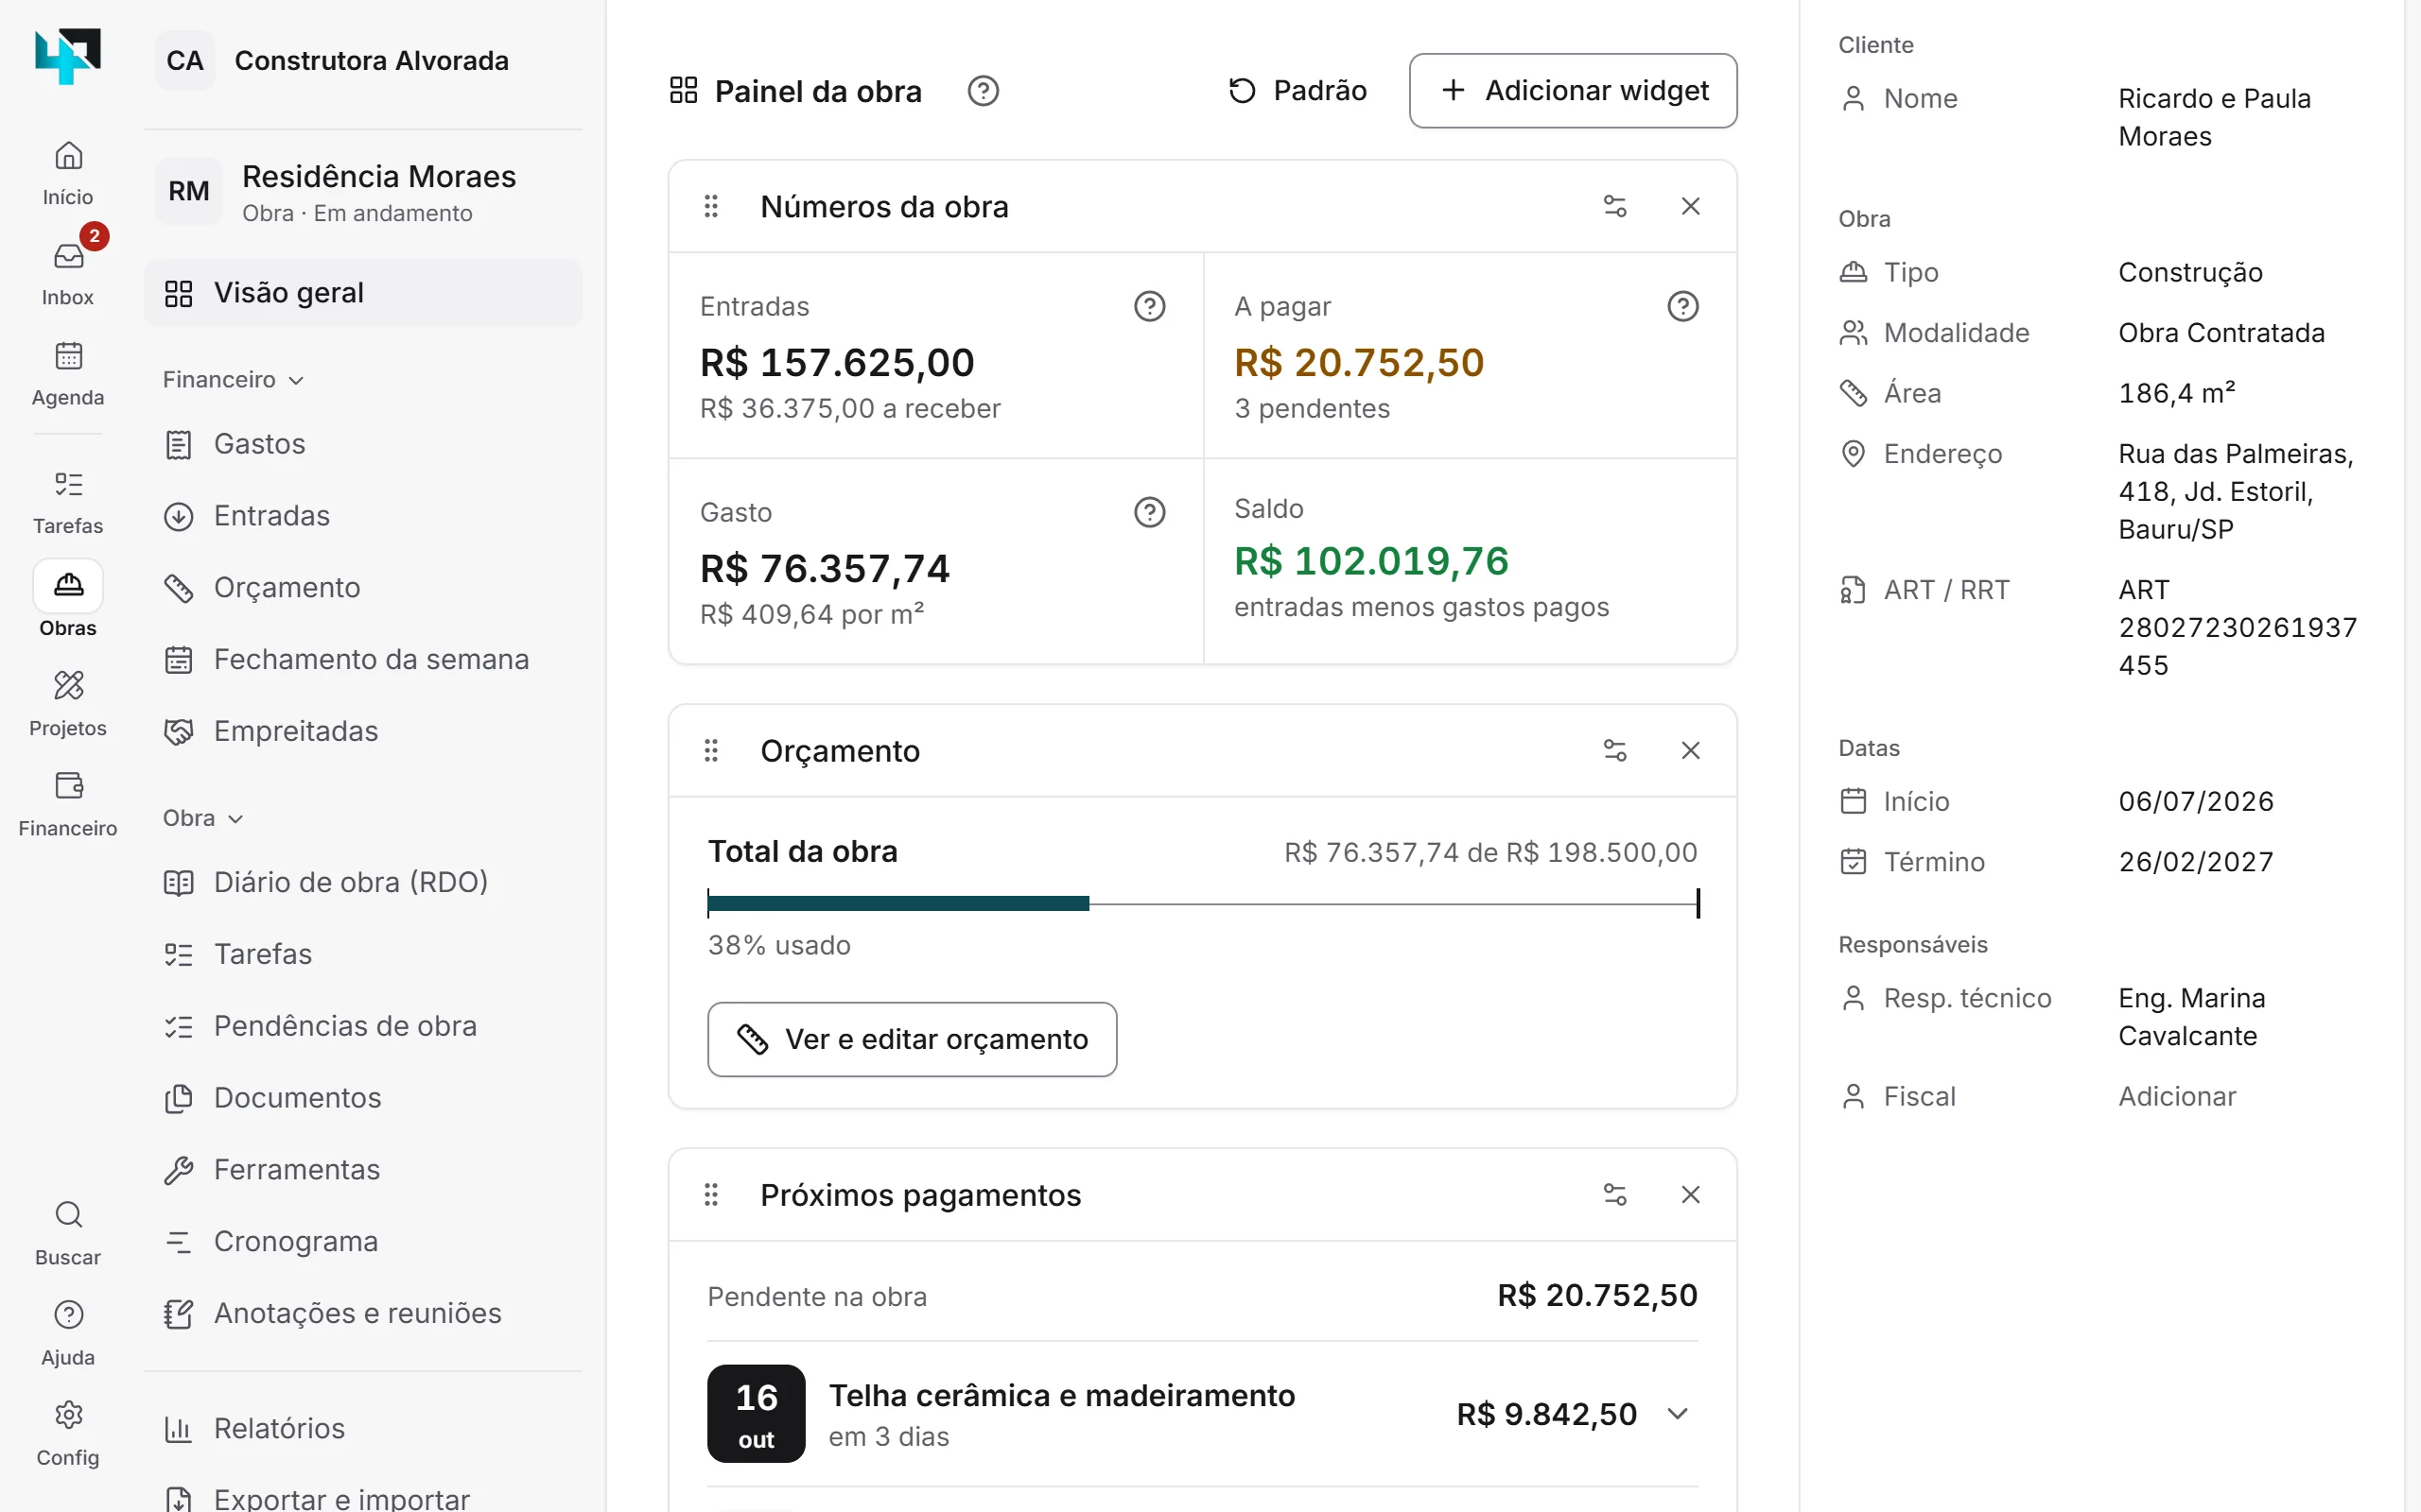Click the R$ 9.842,50 payment amount

(x=1546, y=1414)
